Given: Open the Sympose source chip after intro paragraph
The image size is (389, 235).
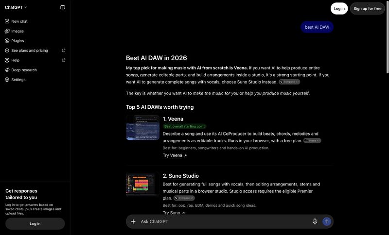Looking at the screenshot, I should pos(289,82).
